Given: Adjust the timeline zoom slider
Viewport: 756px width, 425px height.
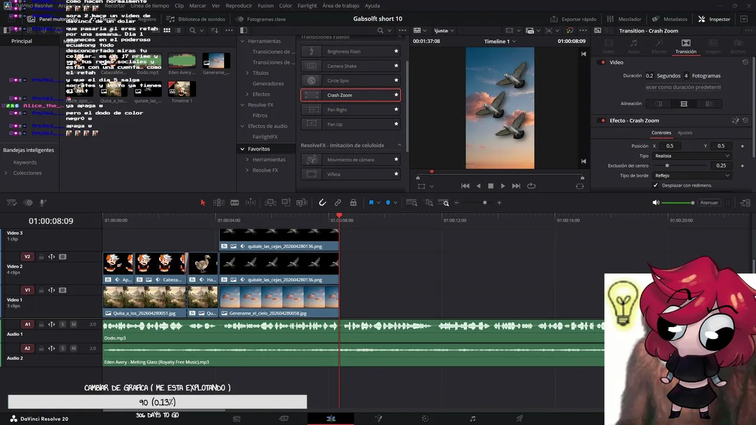Looking at the screenshot, I should (x=485, y=202).
